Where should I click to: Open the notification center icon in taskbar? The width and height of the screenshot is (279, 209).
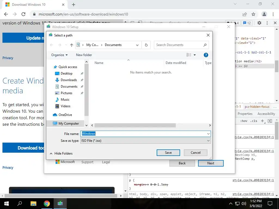click(270, 204)
